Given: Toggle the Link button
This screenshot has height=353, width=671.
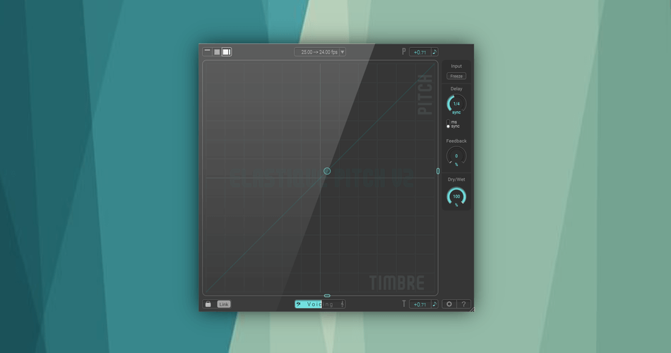Looking at the screenshot, I should click(223, 304).
